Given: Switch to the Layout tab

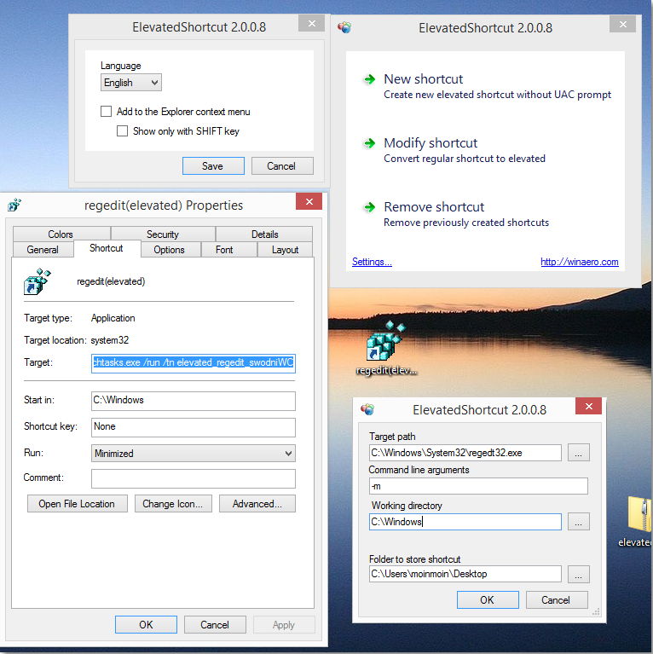Looking at the screenshot, I should (x=285, y=250).
